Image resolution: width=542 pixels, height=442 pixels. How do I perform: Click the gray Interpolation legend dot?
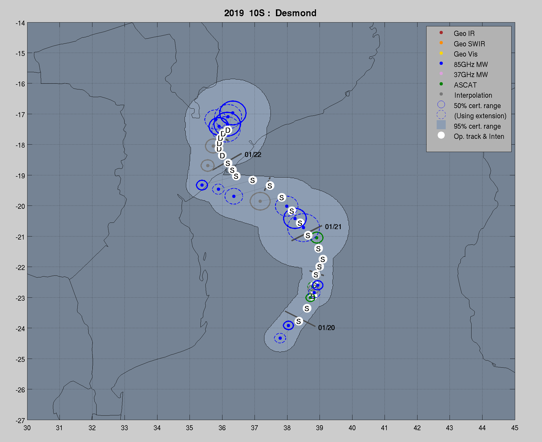pos(441,94)
